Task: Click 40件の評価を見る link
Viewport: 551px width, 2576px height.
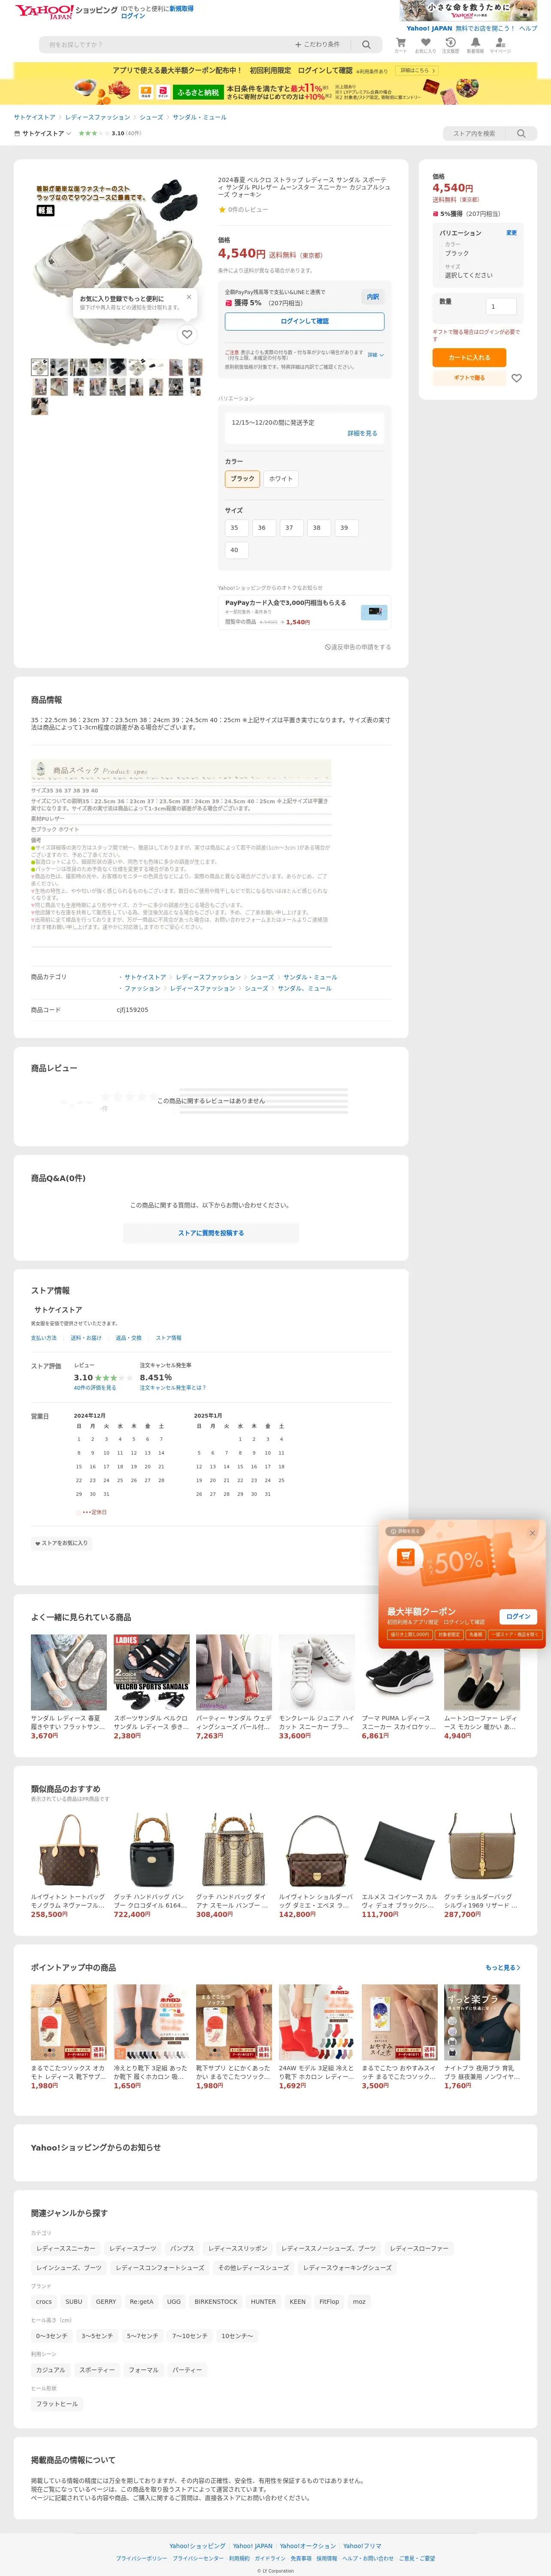Action: click(x=95, y=1388)
